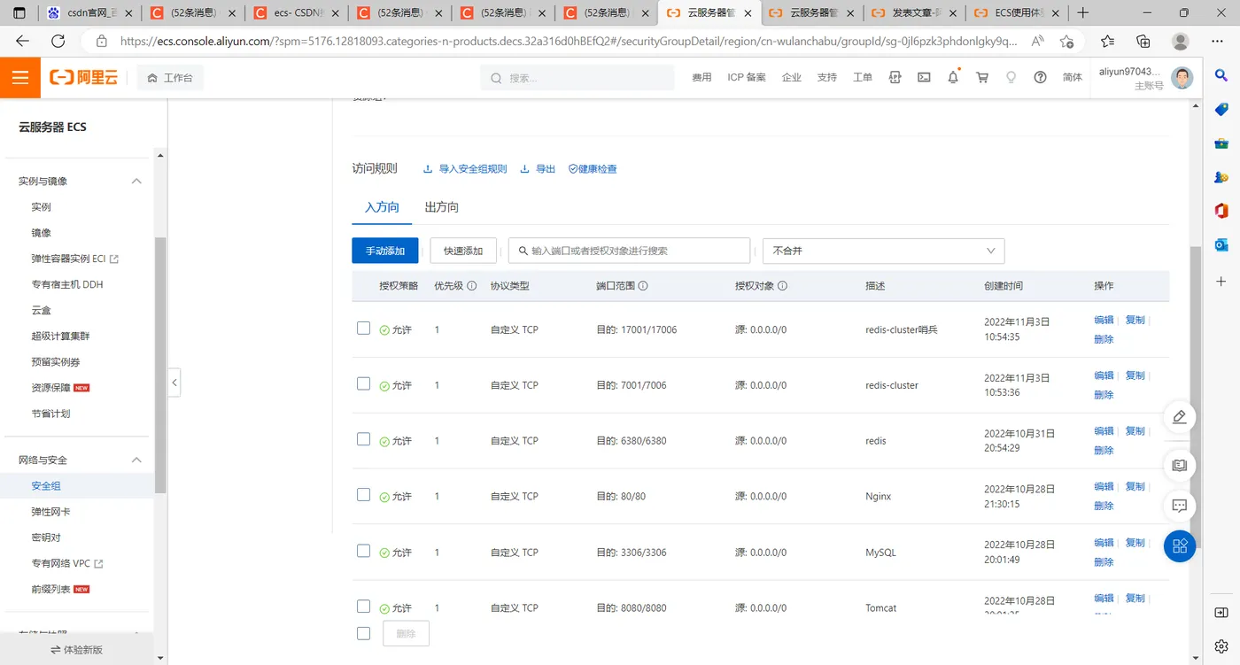Click the 快速添加 button
This screenshot has width=1240, height=665.
pyautogui.click(x=463, y=251)
